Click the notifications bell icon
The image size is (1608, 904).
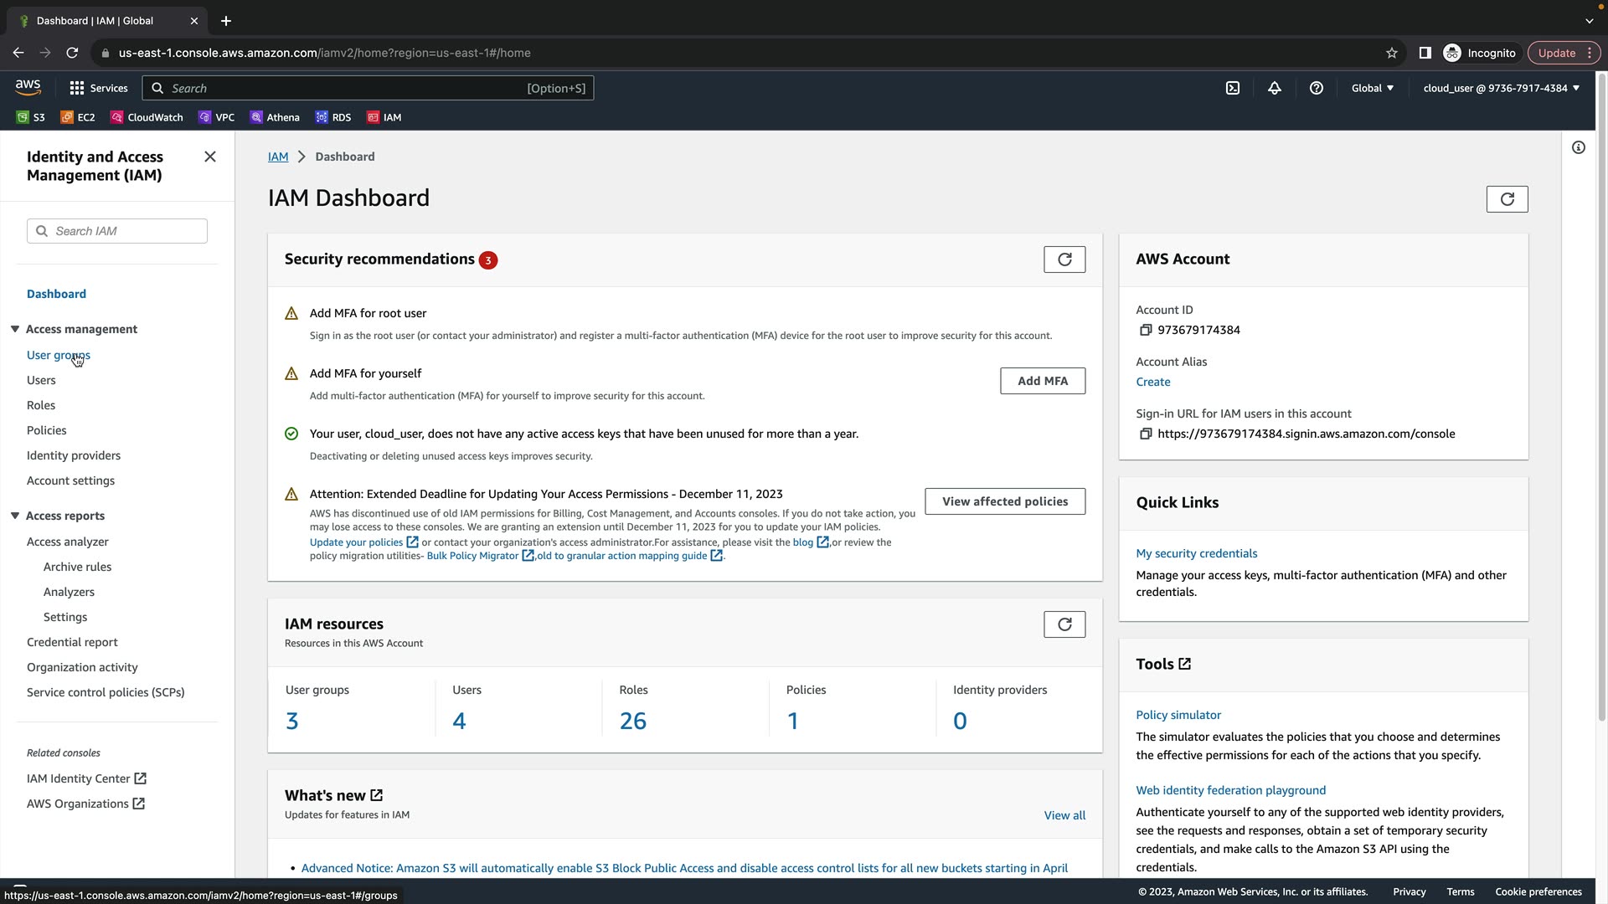[1275, 88]
